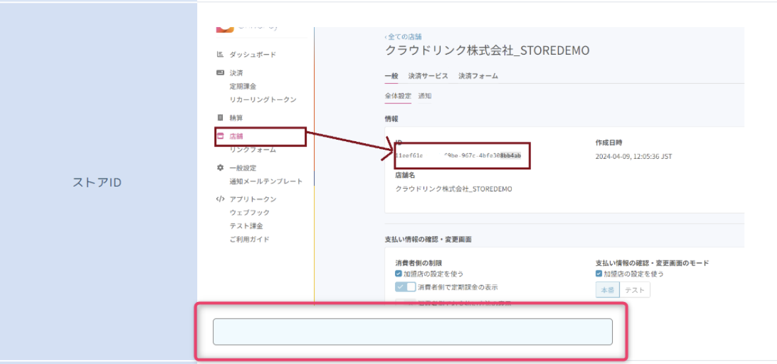Viewport: 777px width, 364px height.
Task: Click the アプリトークン code brackets icon
Action: (x=220, y=199)
